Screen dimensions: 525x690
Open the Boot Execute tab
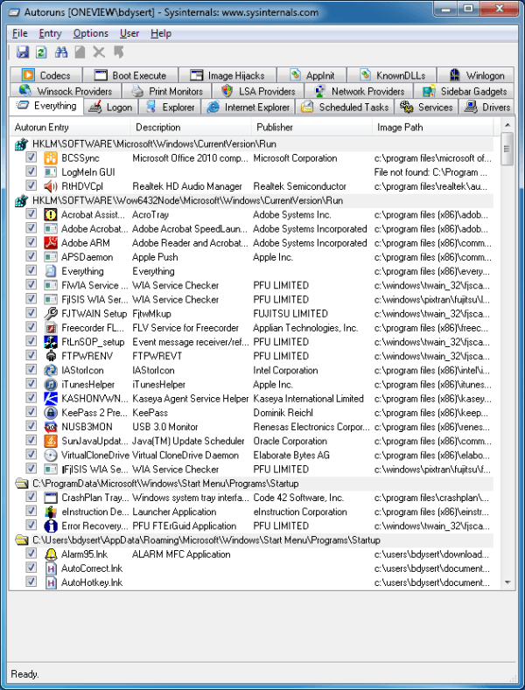pyautogui.click(x=130, y=75)
